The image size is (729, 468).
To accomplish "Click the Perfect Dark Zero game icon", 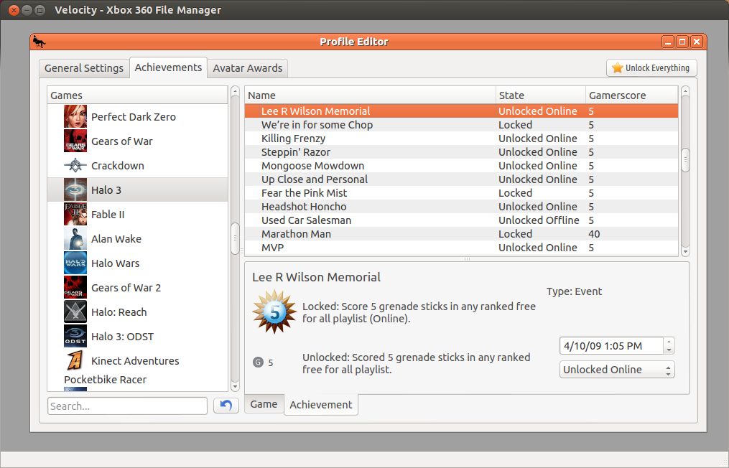I will tap(75, 117).
